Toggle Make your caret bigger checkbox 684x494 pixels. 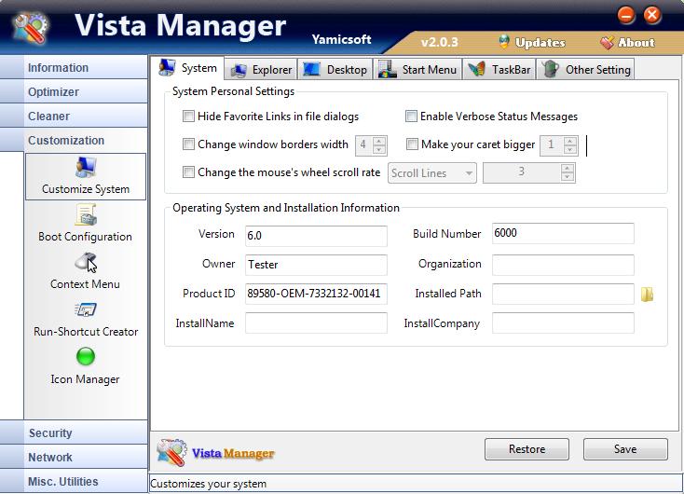click(x=412, y=144)
